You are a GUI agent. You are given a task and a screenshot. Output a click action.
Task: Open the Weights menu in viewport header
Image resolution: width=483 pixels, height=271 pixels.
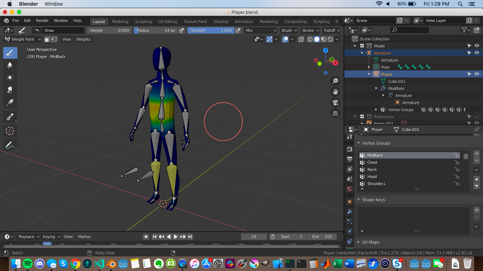(x=83, y=39)
